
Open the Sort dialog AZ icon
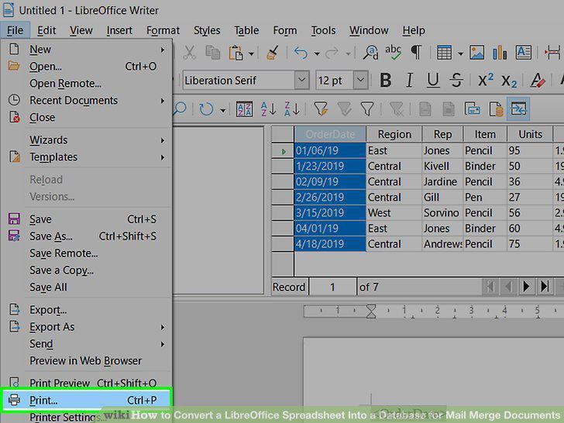[244, 109]
